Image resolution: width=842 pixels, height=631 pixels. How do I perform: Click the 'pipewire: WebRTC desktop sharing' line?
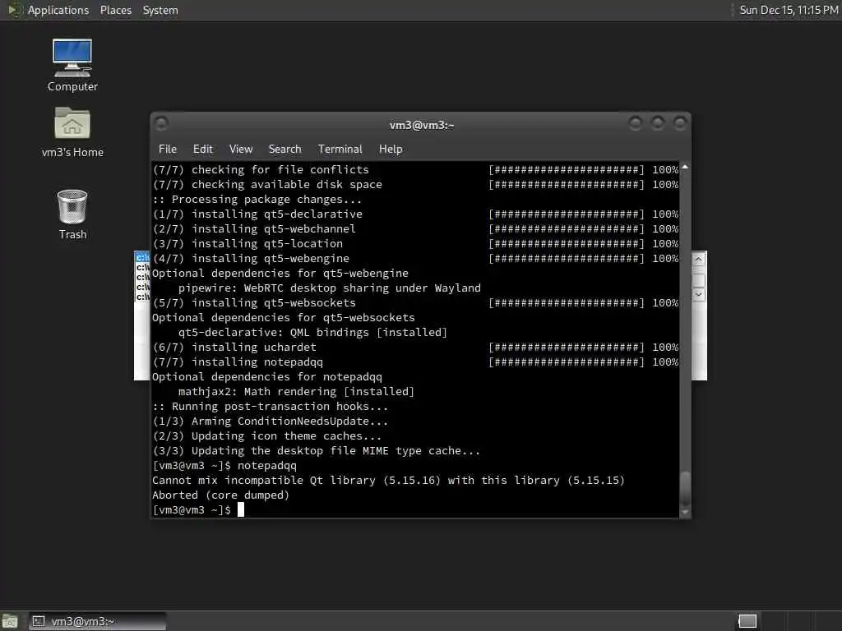click(x=330, y=288)
